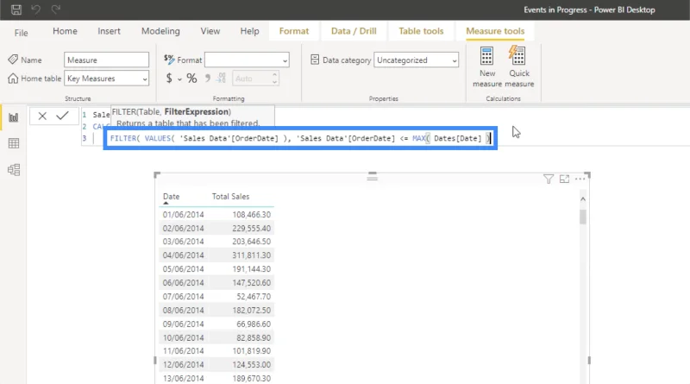Select the 03/06/2014 date cell
The image size is (690, 384).
click(x=183, y=242)
